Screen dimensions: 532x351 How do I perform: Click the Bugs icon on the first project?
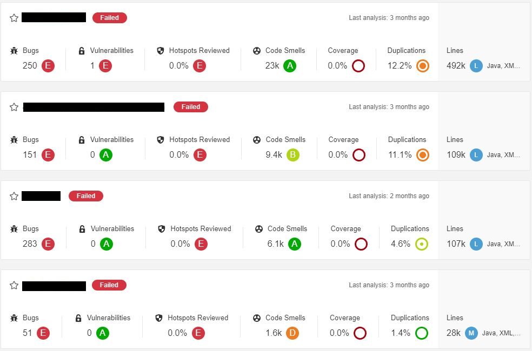14,50
